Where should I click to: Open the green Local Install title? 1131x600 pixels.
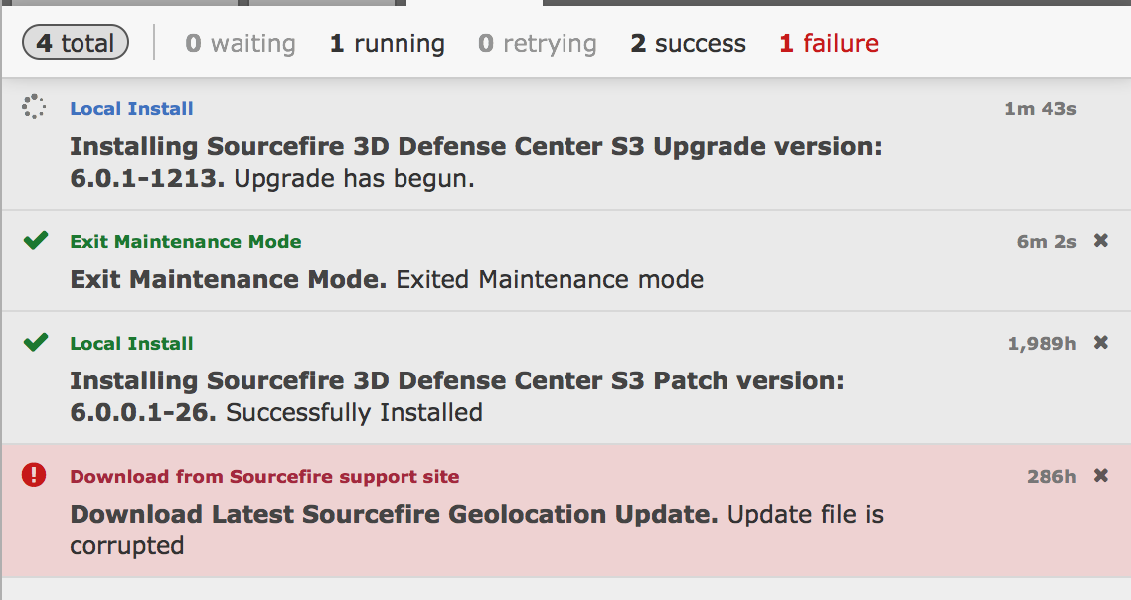(131, 344)
